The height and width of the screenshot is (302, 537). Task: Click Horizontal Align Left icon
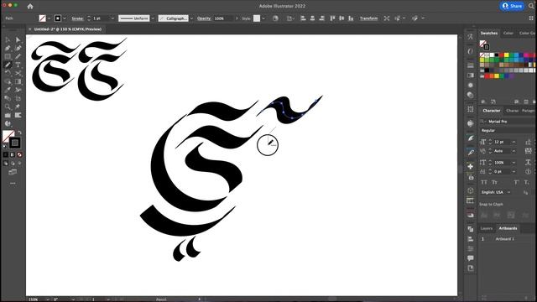pos(303,18)
